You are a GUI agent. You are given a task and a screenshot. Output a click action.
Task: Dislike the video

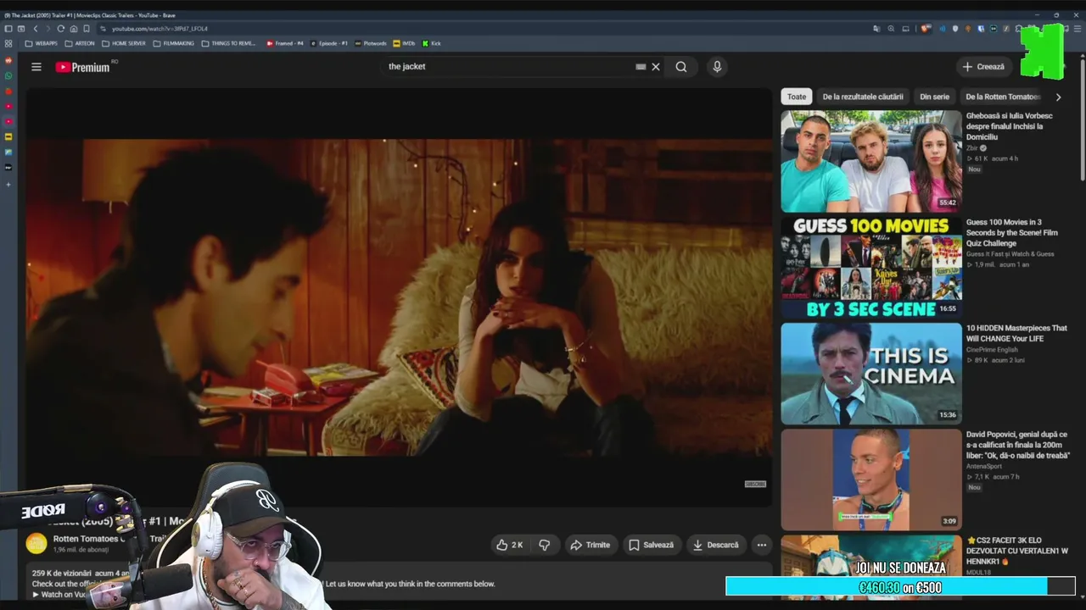pyautogui.click(x=545, y=545)
